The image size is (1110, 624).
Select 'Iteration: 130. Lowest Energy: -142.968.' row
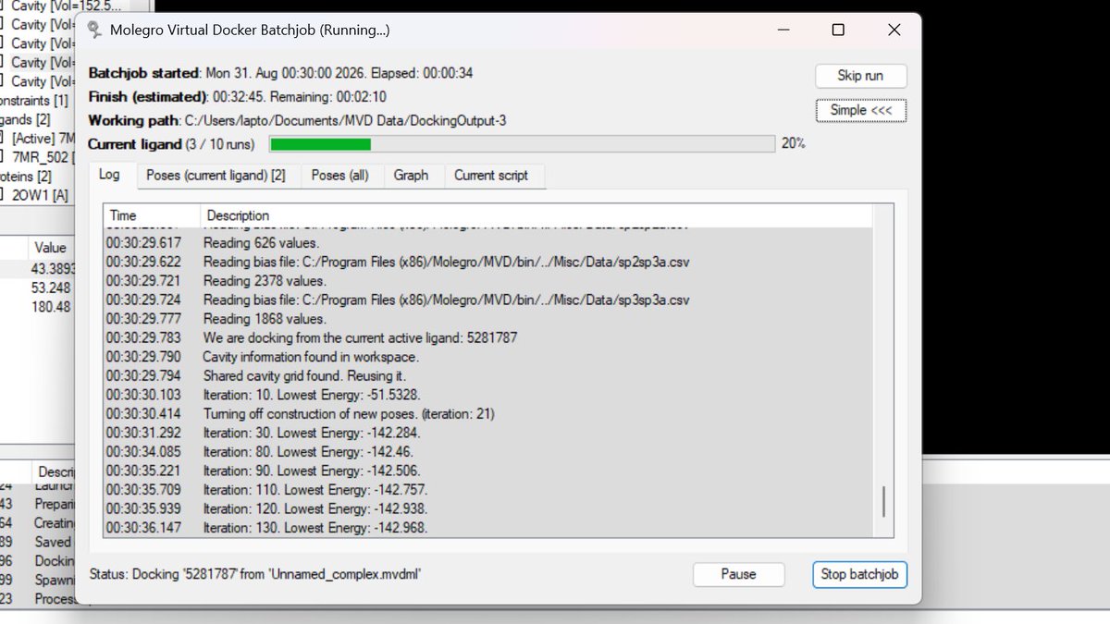487,528
